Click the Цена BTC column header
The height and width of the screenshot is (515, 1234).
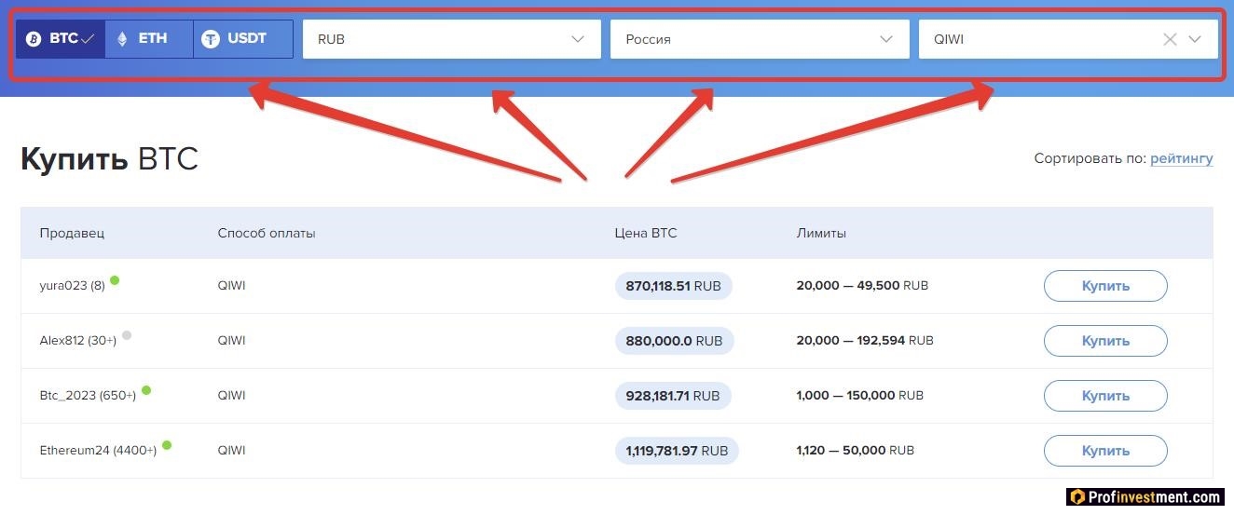646,233
